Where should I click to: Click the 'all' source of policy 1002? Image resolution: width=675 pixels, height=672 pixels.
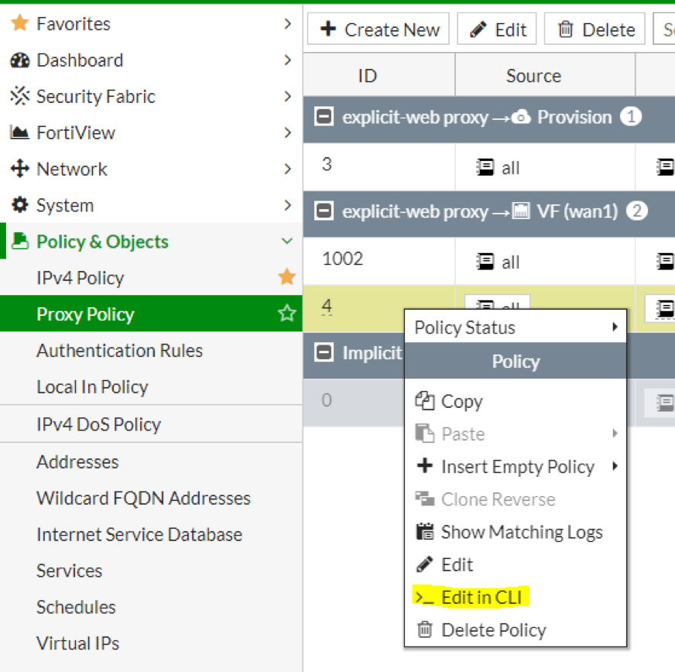point(498,262)
